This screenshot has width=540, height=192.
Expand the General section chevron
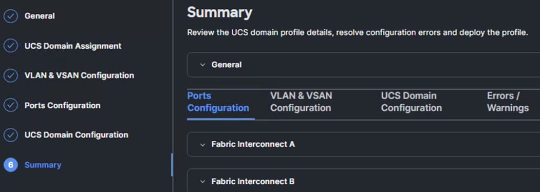[x=203, y=65]
